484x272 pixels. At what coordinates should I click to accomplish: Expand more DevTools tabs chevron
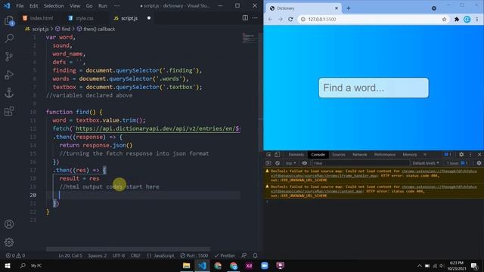pyautogui.click(x=425, y=154)
